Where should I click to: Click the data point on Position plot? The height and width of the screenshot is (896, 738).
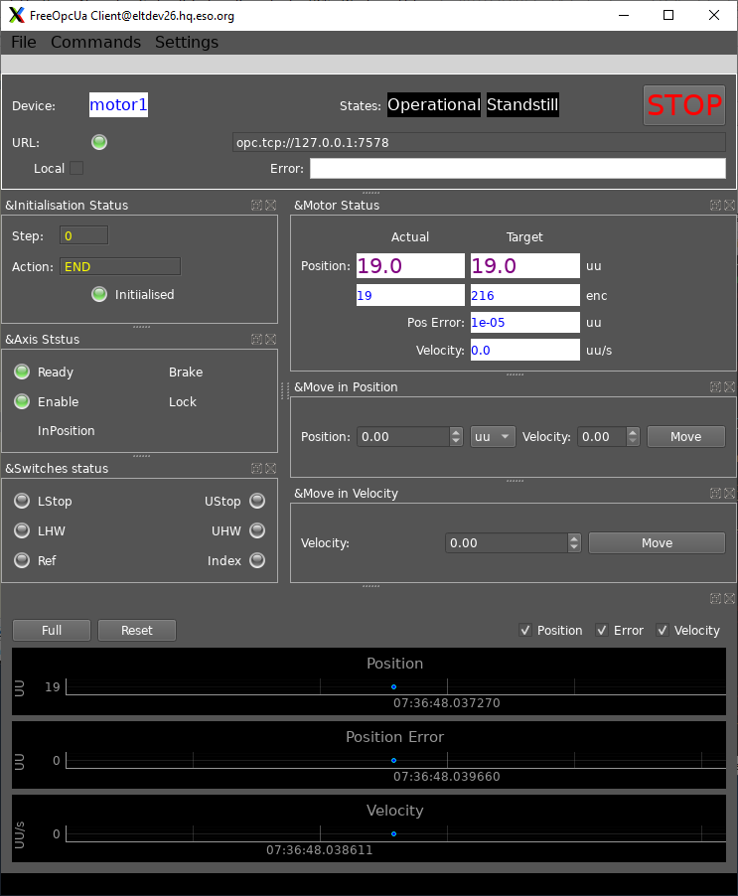(393, 686)
